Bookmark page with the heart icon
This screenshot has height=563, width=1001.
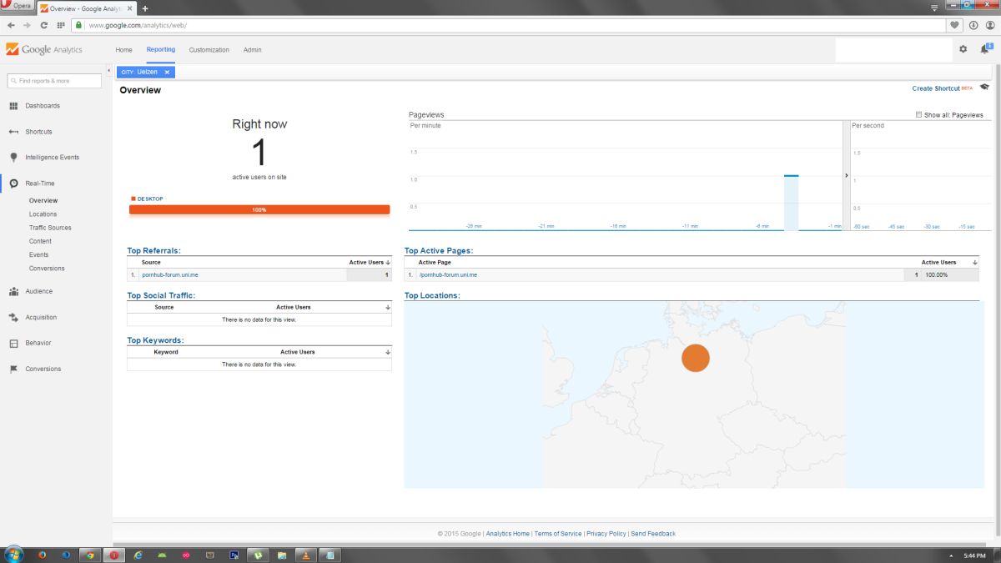point(954,25)
